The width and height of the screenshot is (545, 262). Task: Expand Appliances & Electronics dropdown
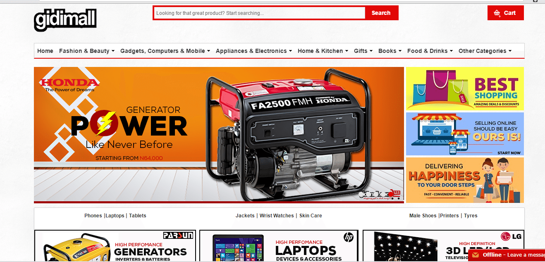[254, 51]
